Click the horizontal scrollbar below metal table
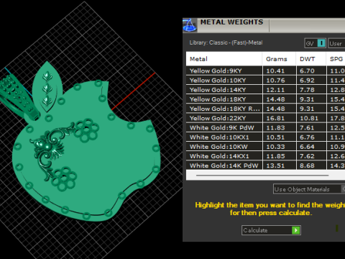This screenshot has height=259, width=345. coord(262,176)
